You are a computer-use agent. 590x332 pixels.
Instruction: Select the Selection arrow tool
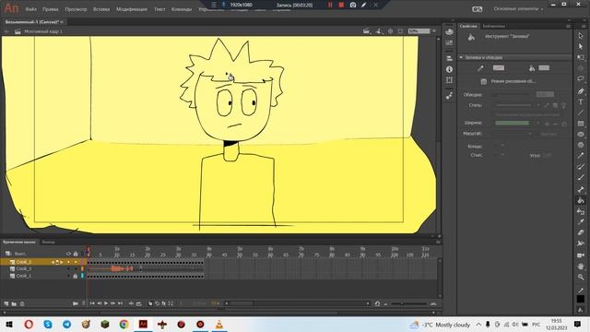(581, 35)
